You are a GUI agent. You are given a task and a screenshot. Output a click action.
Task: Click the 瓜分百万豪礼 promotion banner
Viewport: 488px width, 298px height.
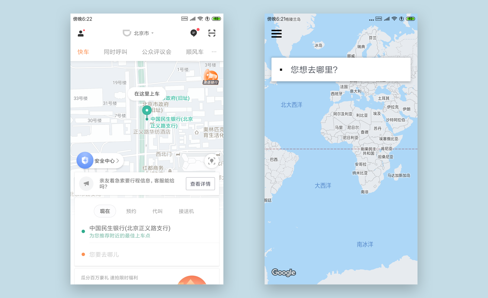coord(147,277)
